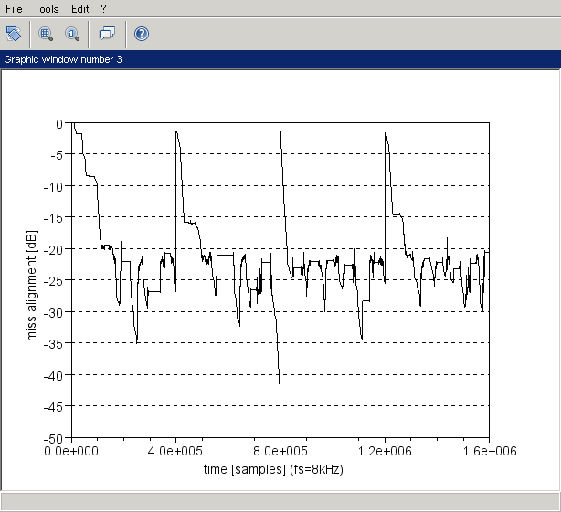Open the Tools menu
Screen dimensions: 561x512
pos(46,7)
